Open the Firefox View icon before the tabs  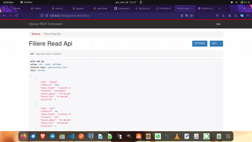pyautogui.click(x=3, y=8)
